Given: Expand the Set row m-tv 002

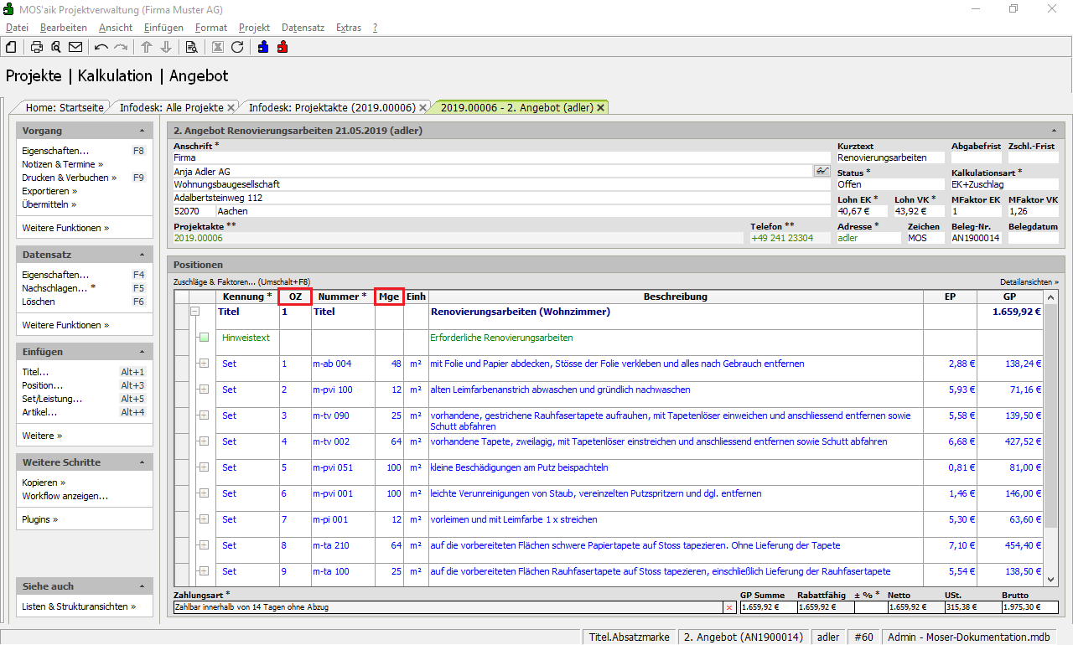Looking at the screenshot, I should (x=204, y=441).
